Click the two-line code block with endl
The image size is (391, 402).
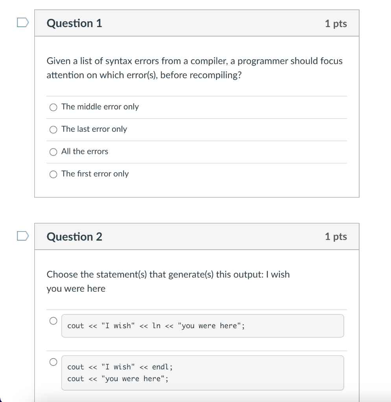(x=202, y=373)
